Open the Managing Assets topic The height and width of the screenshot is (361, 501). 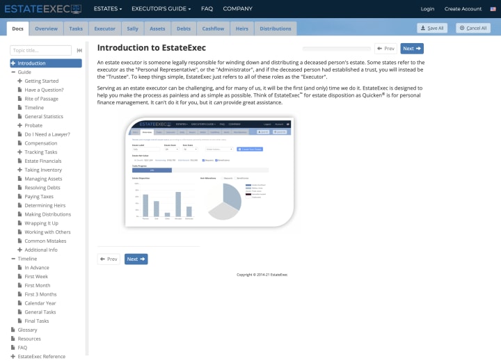tap(43, 179)
